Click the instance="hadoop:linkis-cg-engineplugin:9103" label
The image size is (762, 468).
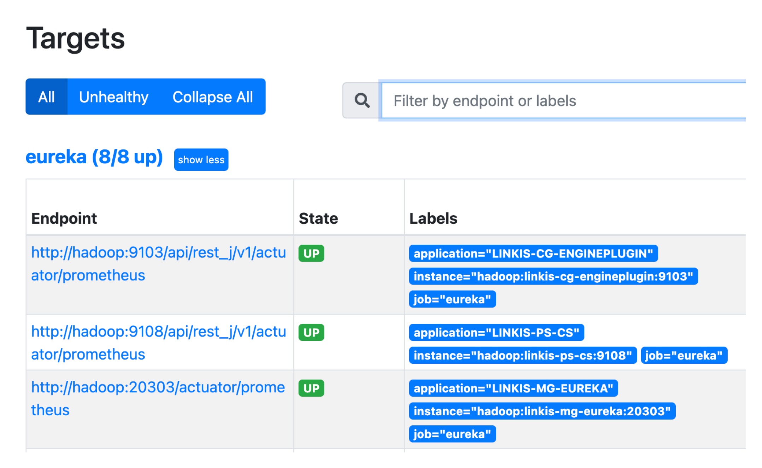[553, 276]
